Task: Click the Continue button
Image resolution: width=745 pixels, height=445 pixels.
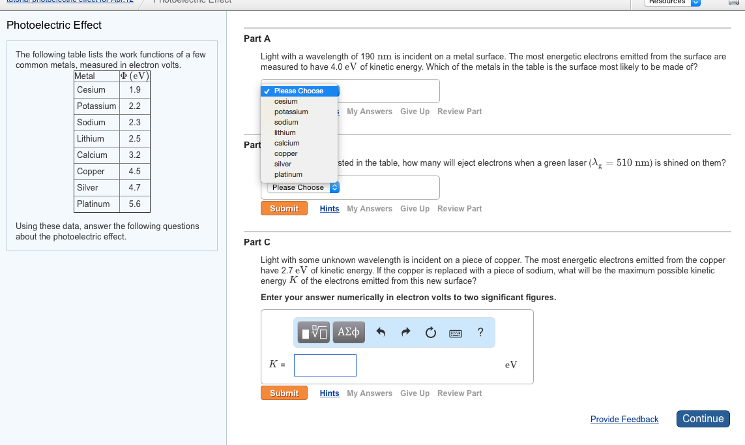Action: [703, 418]
